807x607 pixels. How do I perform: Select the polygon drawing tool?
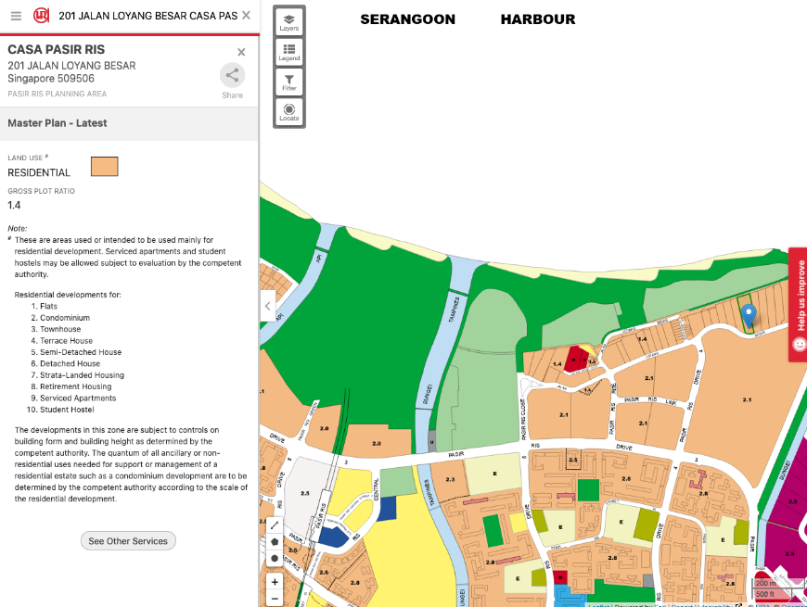[x=275, y=541]
